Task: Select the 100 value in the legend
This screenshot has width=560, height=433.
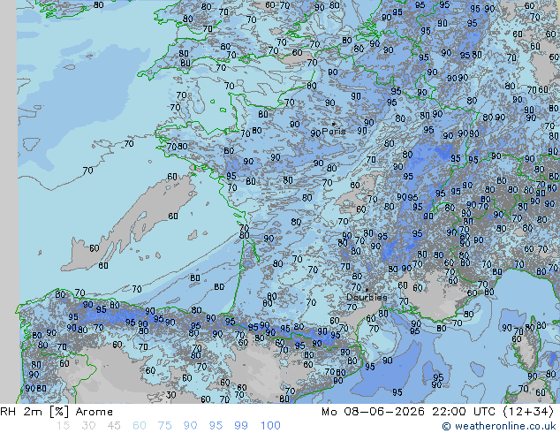Action: click(x=270, y=426)
